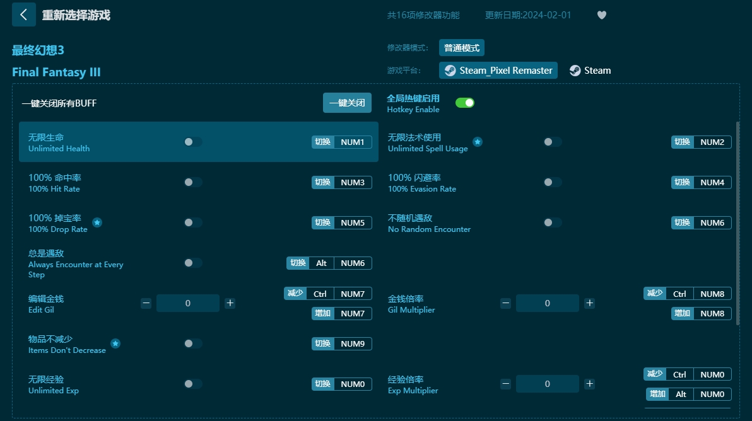Click the 一键关闭 button
Viewport: 752px width, 421px height.
(x=347, y=103)
